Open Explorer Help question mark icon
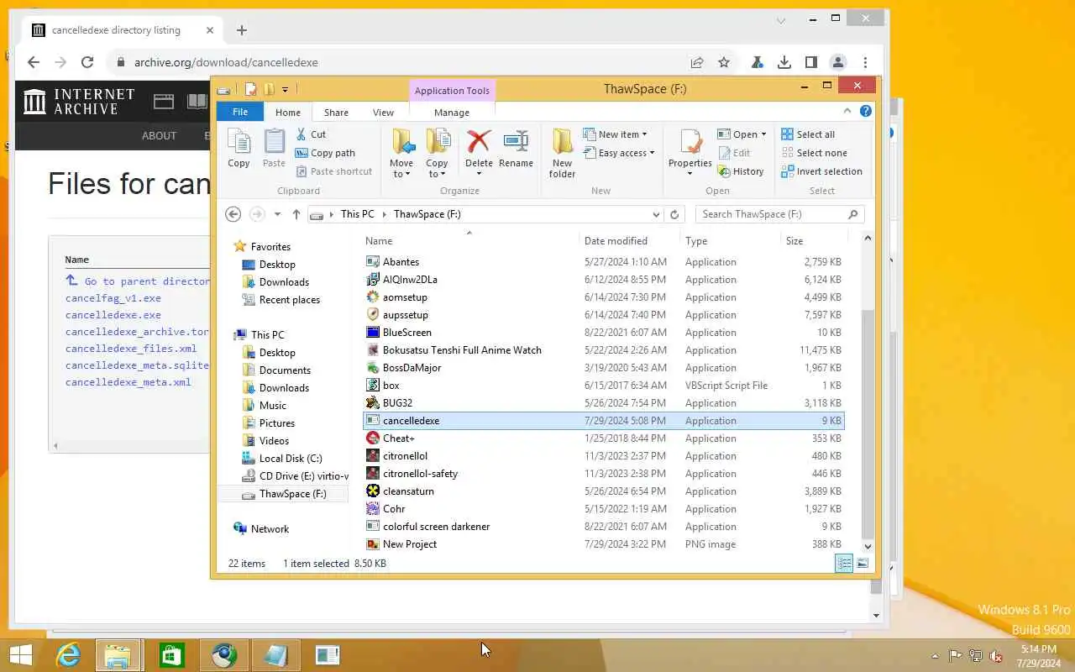Viewport: 1075px width, 672px height. tap(866, 111)
